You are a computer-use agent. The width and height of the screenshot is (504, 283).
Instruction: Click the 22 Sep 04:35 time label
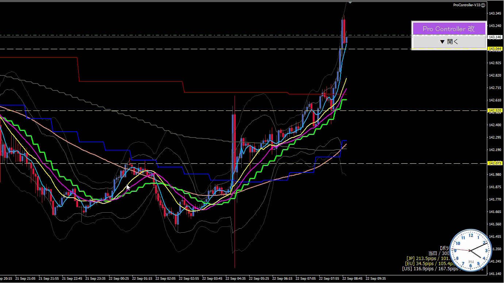[x=235, y=279]
